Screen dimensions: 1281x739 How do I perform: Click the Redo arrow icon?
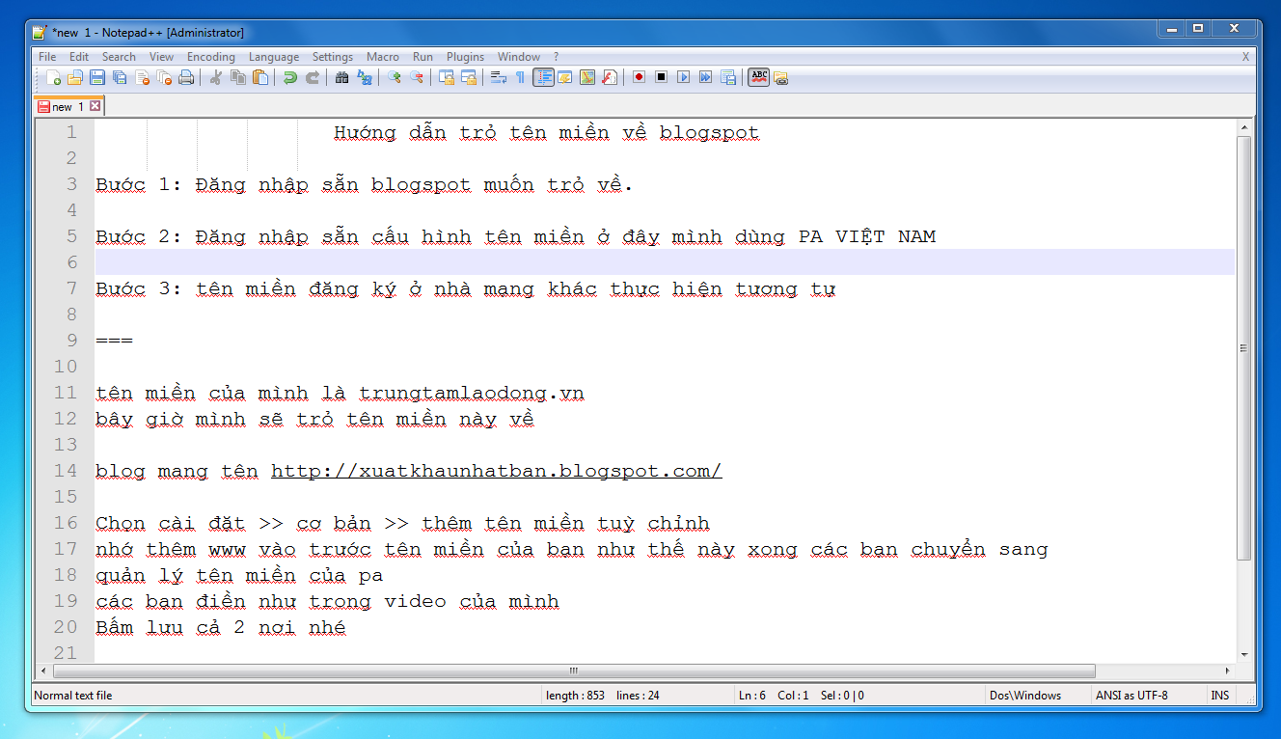313,77
